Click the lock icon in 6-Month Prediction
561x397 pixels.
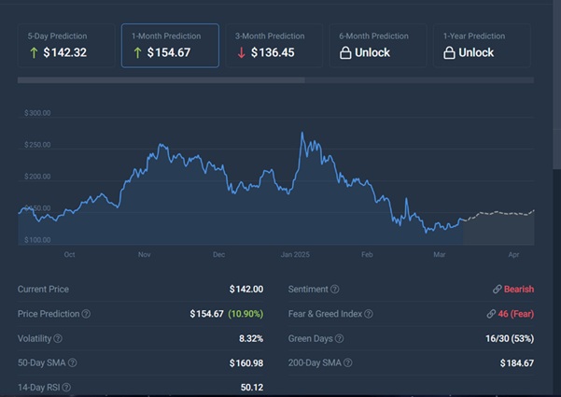point(344,53)
